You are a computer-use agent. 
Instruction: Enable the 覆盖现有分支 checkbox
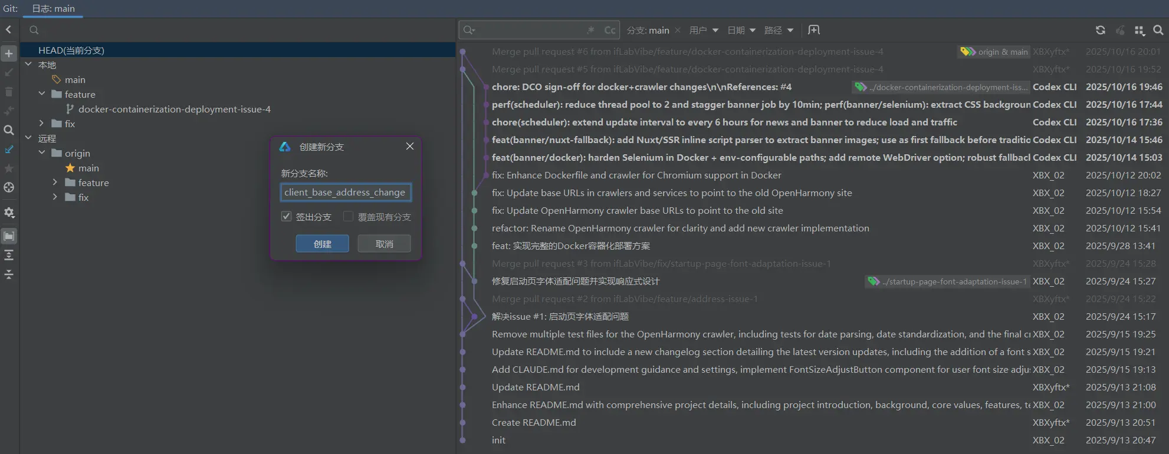coord(349,217)
